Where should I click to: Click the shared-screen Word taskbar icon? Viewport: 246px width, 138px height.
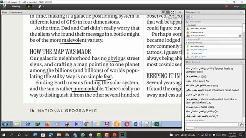136,124
